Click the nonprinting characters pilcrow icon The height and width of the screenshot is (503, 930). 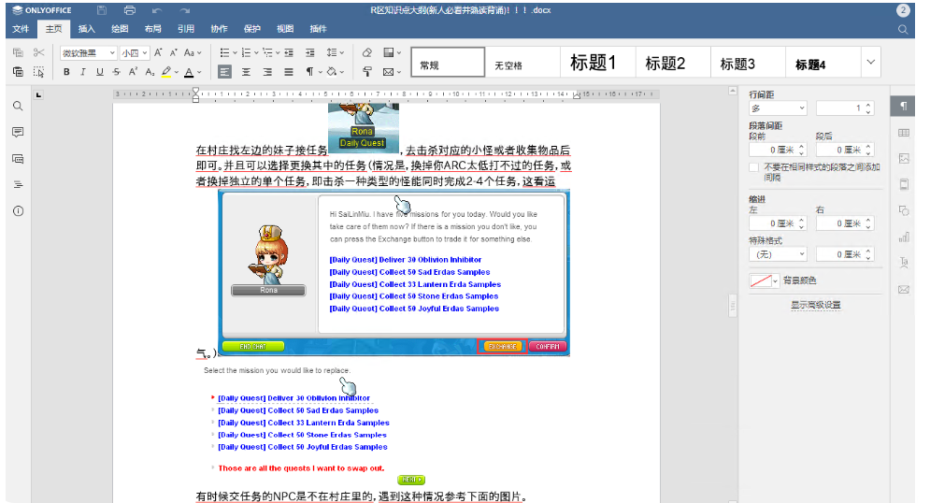[x=309, y=72]
